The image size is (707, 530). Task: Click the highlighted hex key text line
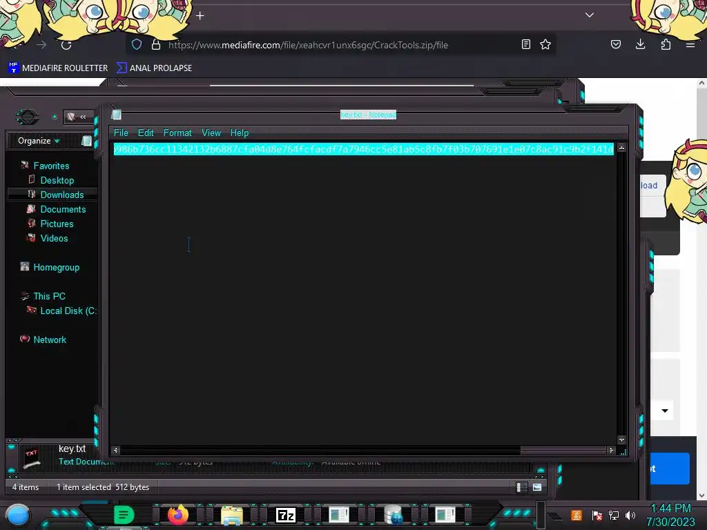363,149
